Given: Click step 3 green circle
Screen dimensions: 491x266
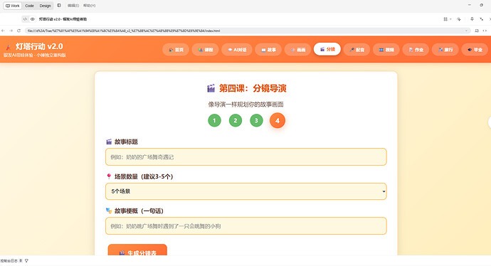Looking at the screenshot, I should click(x=256, y=120).
